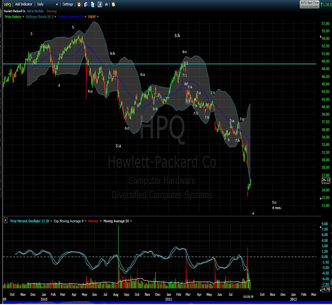The height and width of the screenshot is (305, 332).
Task: Click the camera snapshot icon
Action: [x=107, y=4]
